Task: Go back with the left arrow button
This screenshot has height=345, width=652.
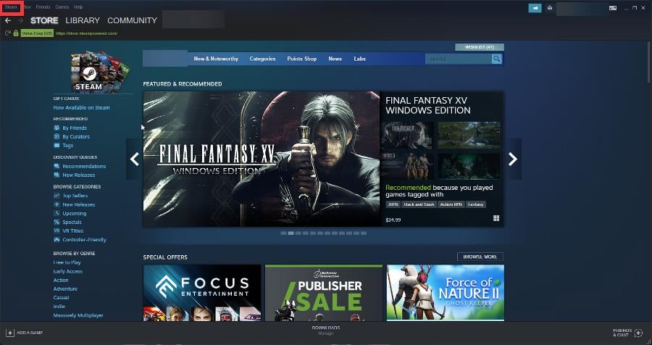Action: 7,20
